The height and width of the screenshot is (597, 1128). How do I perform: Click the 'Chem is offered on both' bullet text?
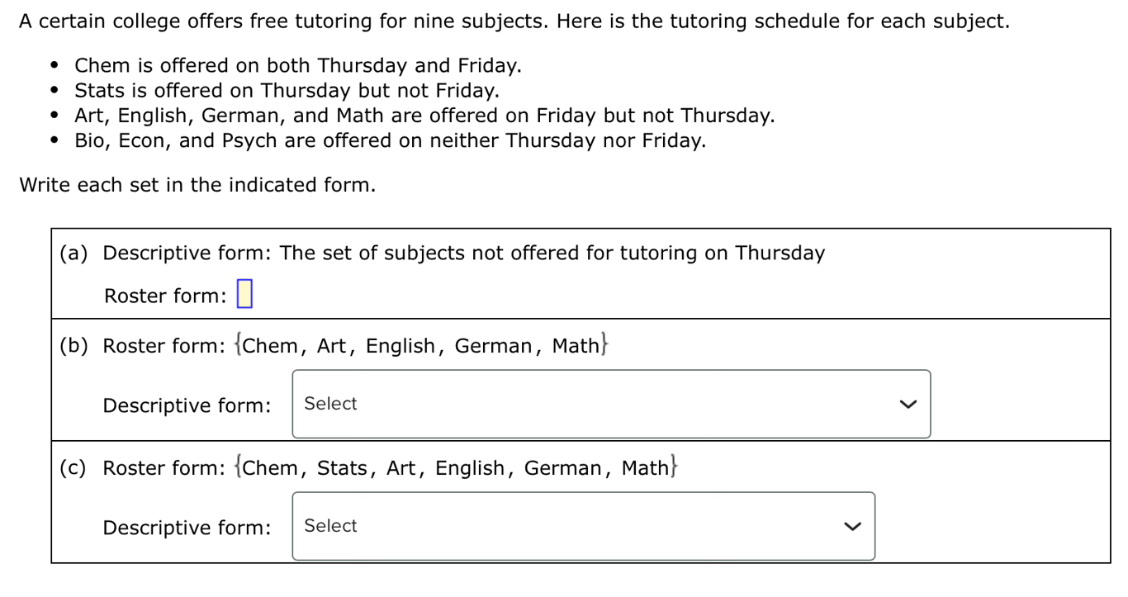tap(297, 65)
